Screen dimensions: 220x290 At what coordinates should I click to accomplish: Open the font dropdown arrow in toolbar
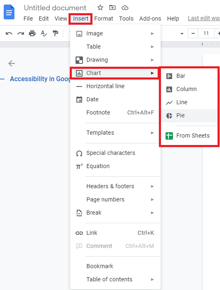[x=182, y=34]
